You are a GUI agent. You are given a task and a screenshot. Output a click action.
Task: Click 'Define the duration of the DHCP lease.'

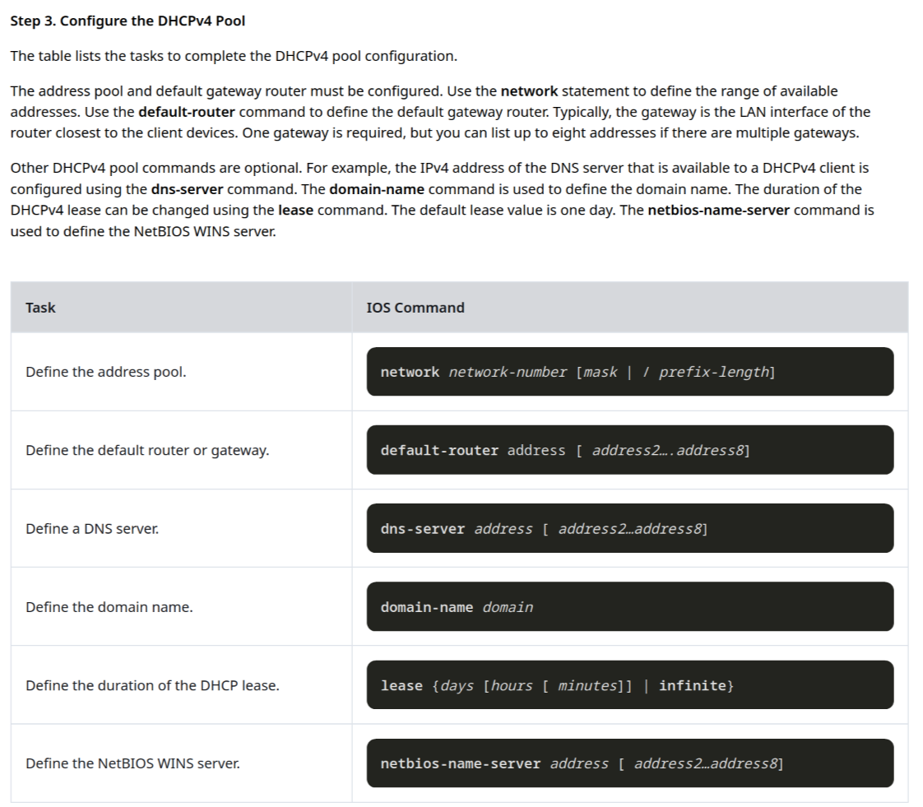click(x=152, y=685)
